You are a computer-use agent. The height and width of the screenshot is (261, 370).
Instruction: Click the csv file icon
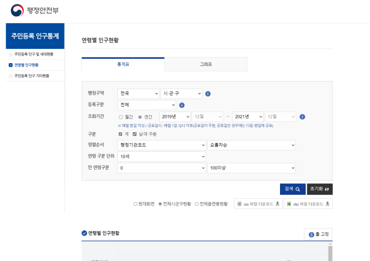click(239, 204)
